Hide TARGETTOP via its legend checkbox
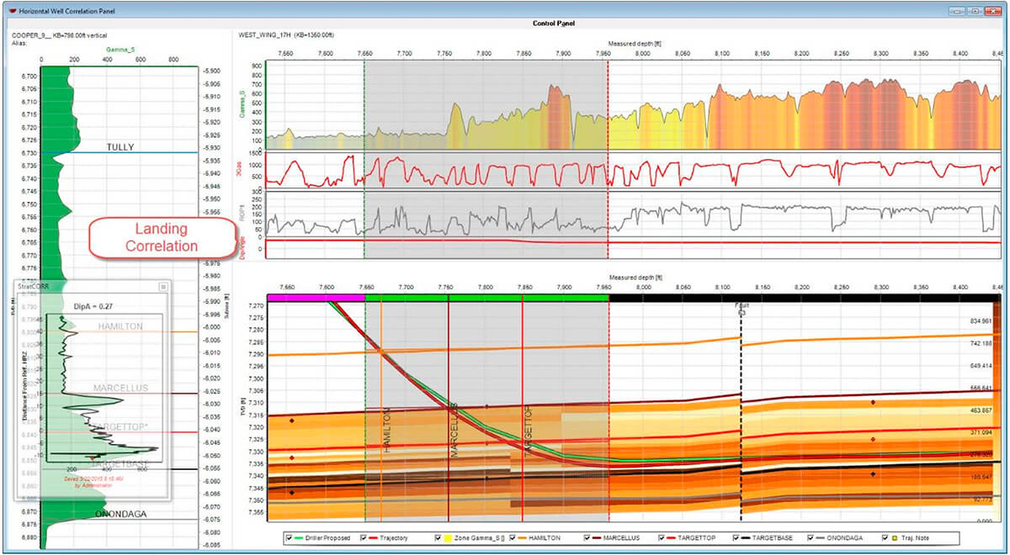Screen dimensions: 1010x555 661,538
